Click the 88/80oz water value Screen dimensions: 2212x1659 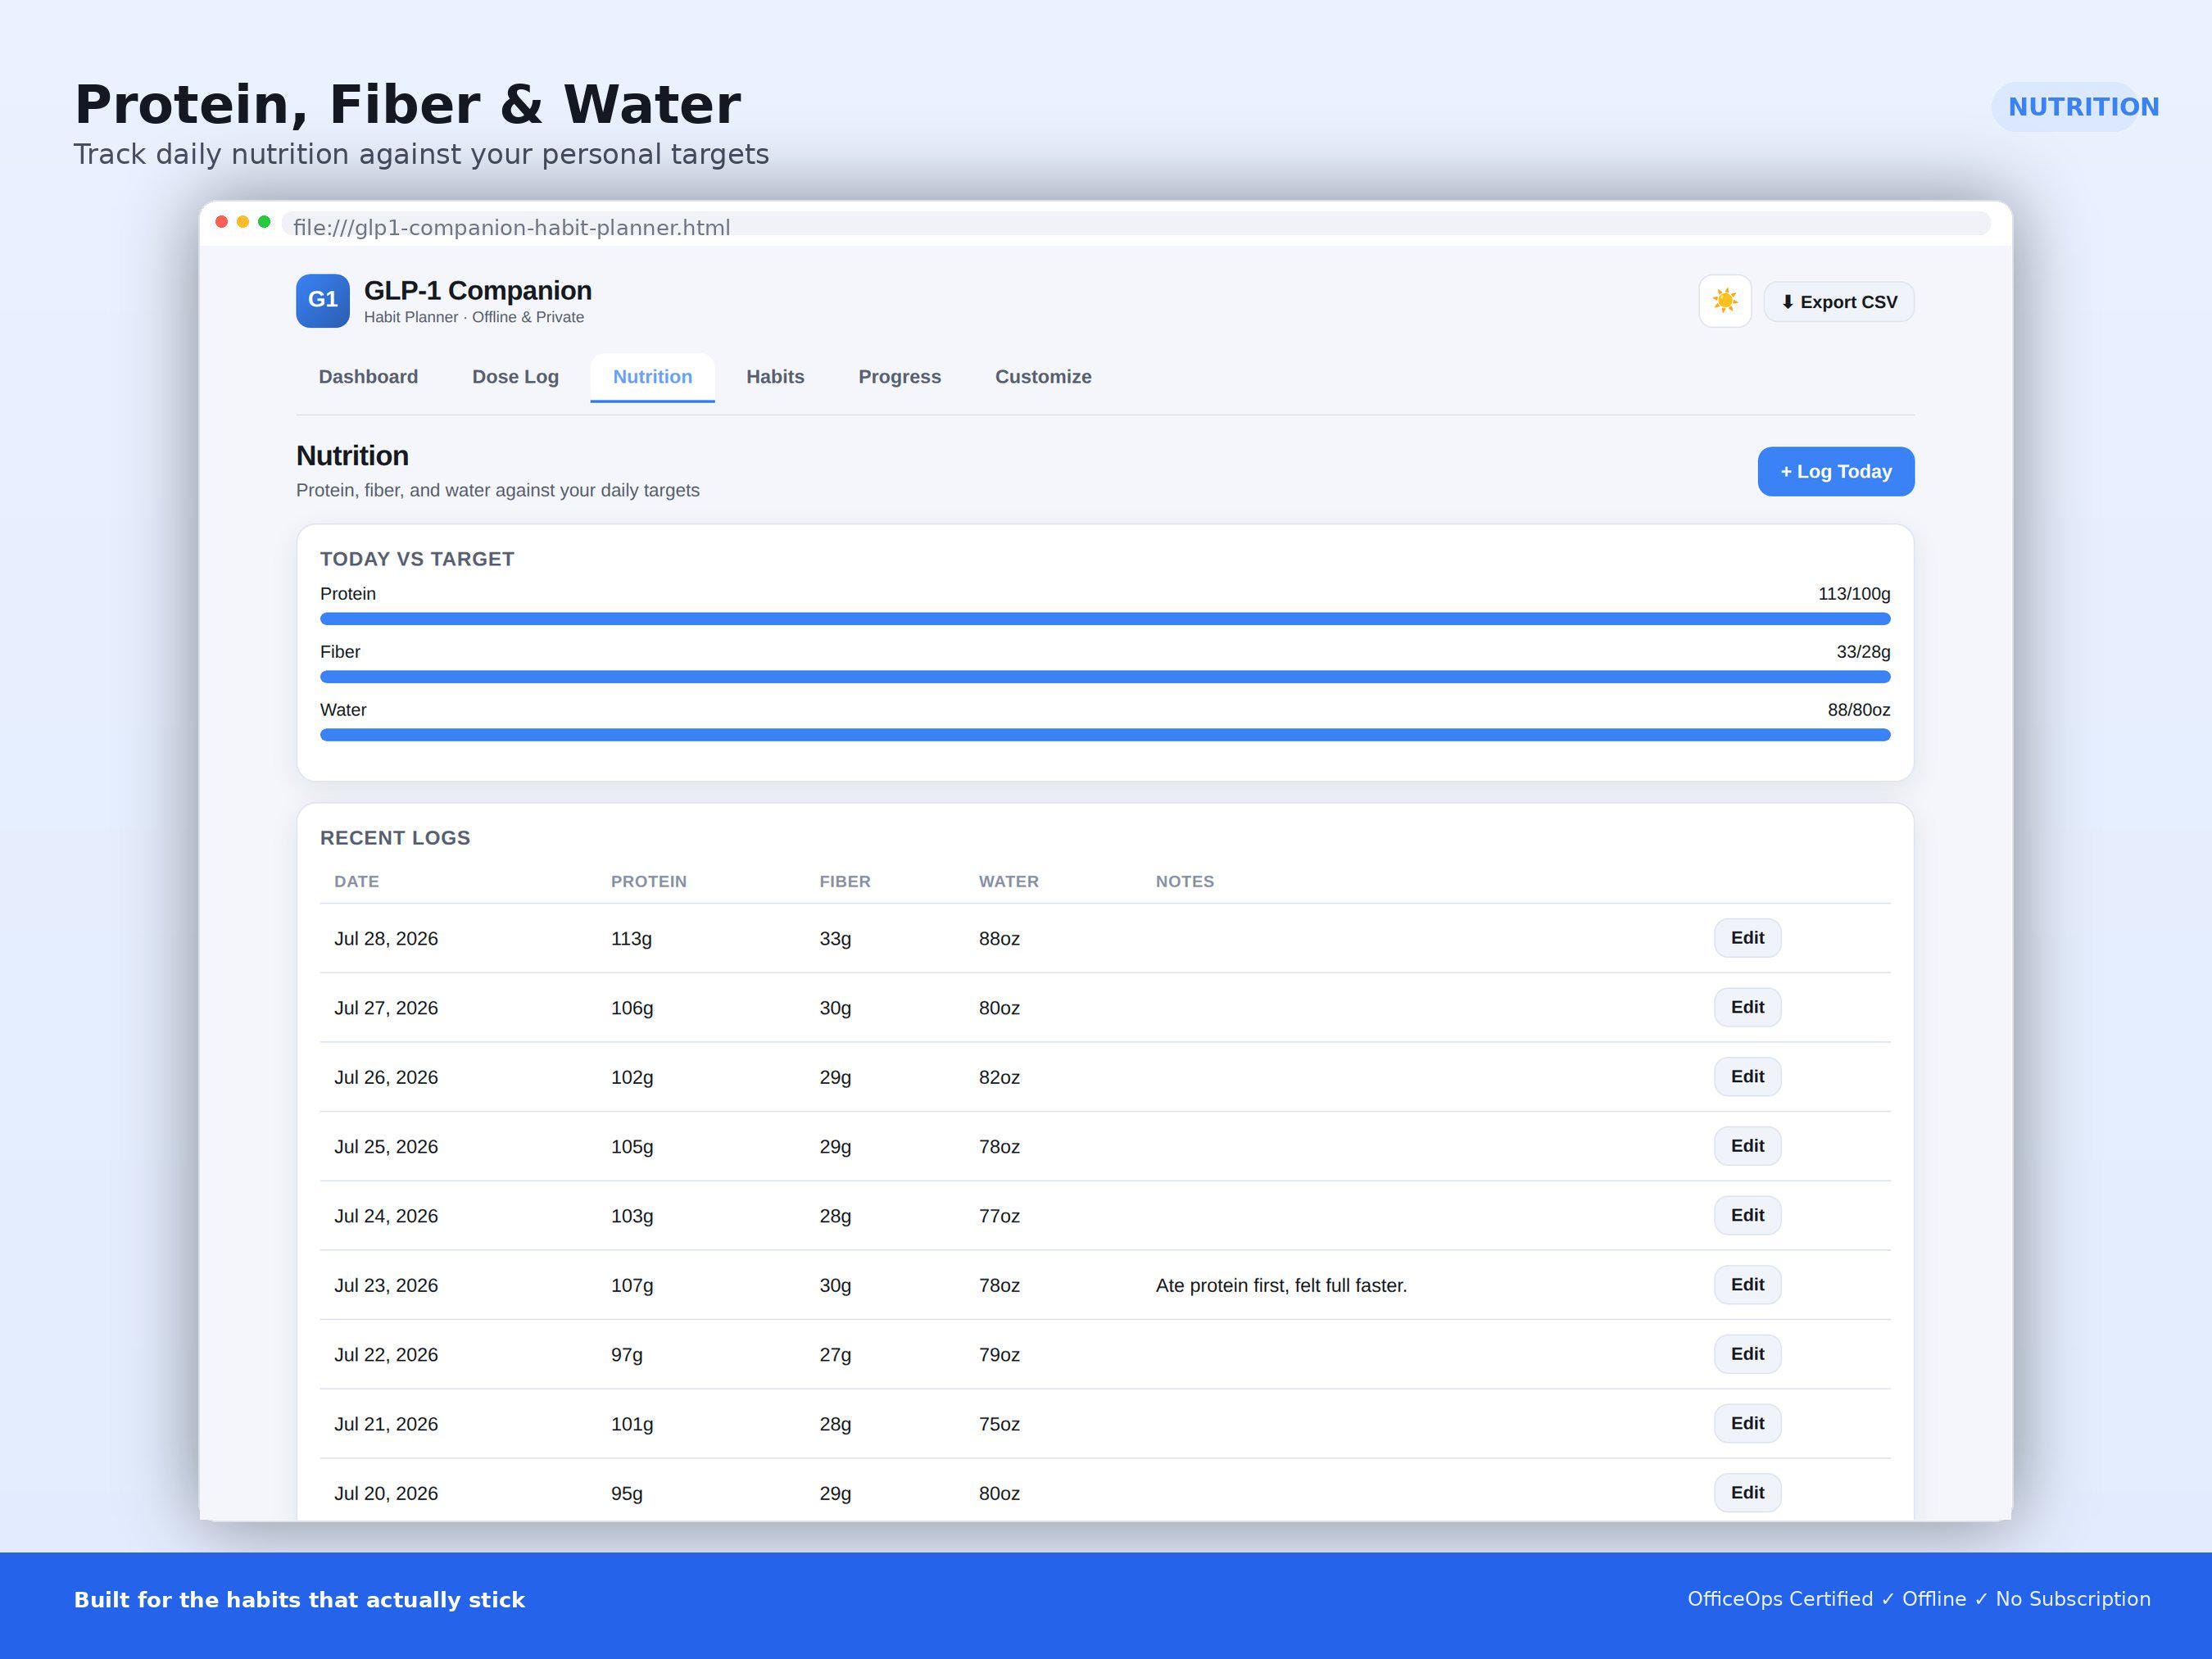click(1859, 710)
